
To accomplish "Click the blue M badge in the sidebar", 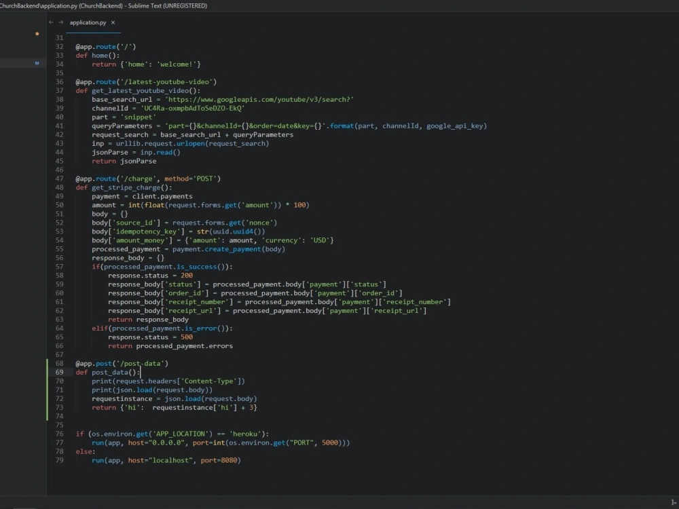I will (x=37, y=63).
